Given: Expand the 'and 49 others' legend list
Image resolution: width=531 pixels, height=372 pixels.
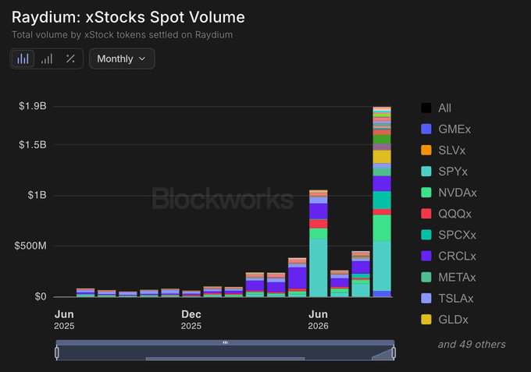Looking at the screenshot, I should coord(472,344).
